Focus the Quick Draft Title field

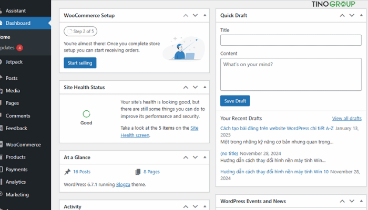291,40
